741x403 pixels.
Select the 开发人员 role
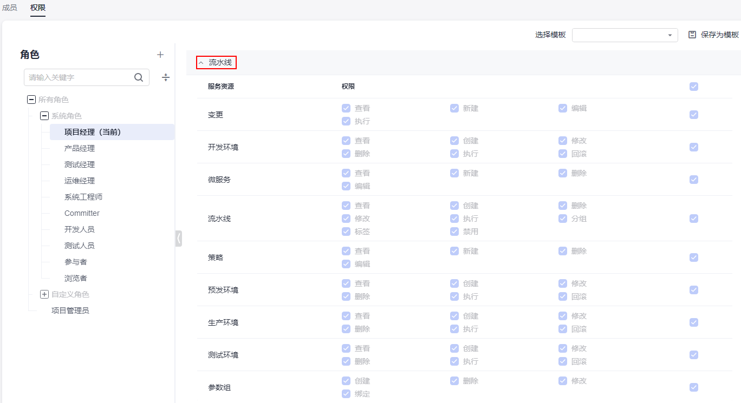[x=80, y=229]
